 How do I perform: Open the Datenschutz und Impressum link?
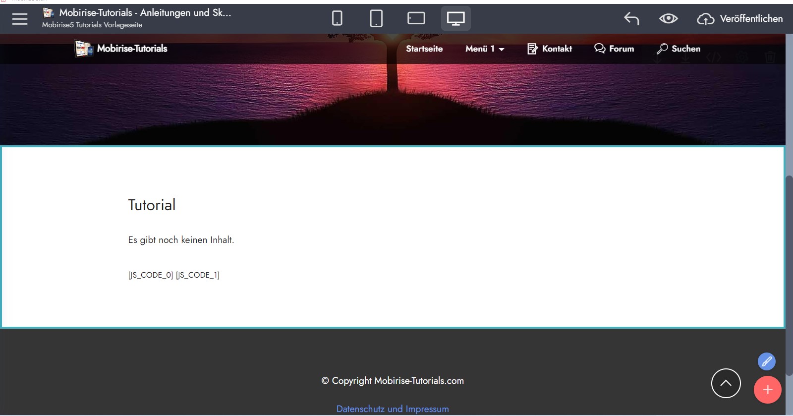coord(393,409)
